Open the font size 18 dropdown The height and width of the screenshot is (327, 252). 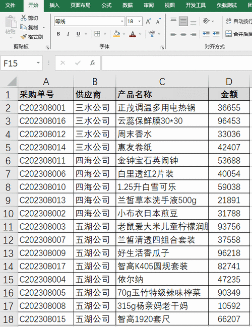[139, 21]
